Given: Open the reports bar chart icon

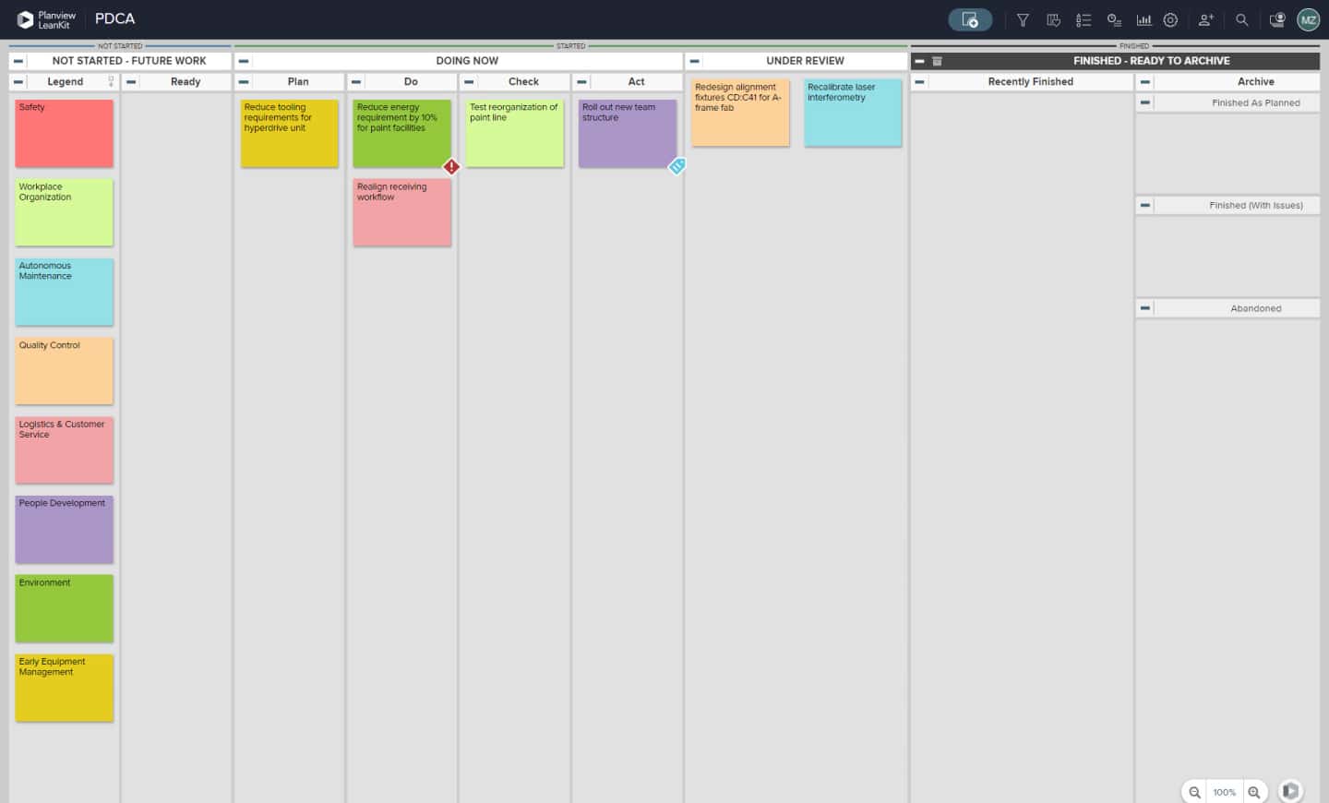Looking at the screenshot, I should pos(1143,19).
